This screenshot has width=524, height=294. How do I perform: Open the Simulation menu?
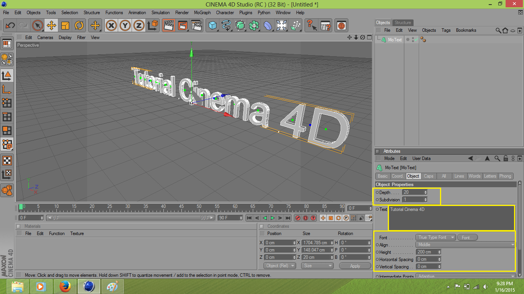click(160, 13)
